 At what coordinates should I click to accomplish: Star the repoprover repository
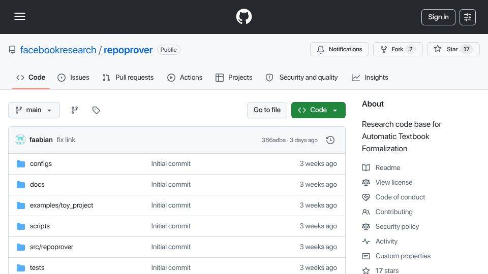click(x=453, y=49)
